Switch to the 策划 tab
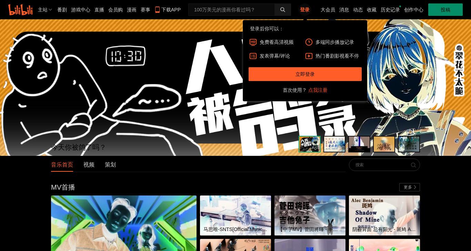This screenshot has width=471, height=251. pyautogui.click(x=110, y=165)
